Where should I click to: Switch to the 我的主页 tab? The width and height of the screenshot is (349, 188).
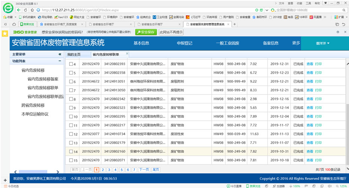click(x=74, y=55)
